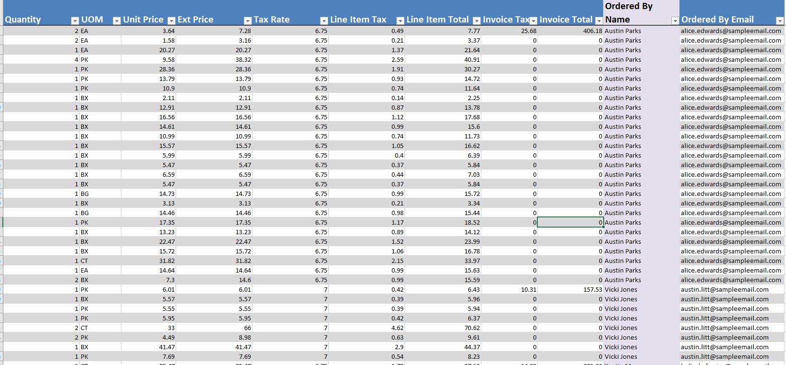Select Line Item Total cell 11.73
786x365 pixels.
pyautogui.click(x=443, y=136)
